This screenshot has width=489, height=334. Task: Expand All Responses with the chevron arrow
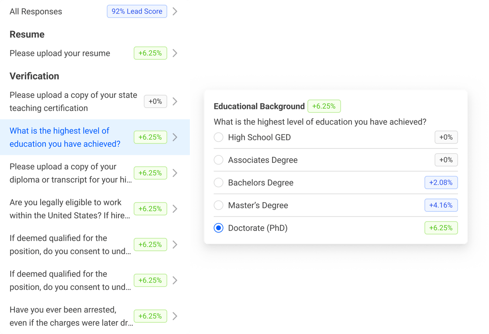(175, 11)
